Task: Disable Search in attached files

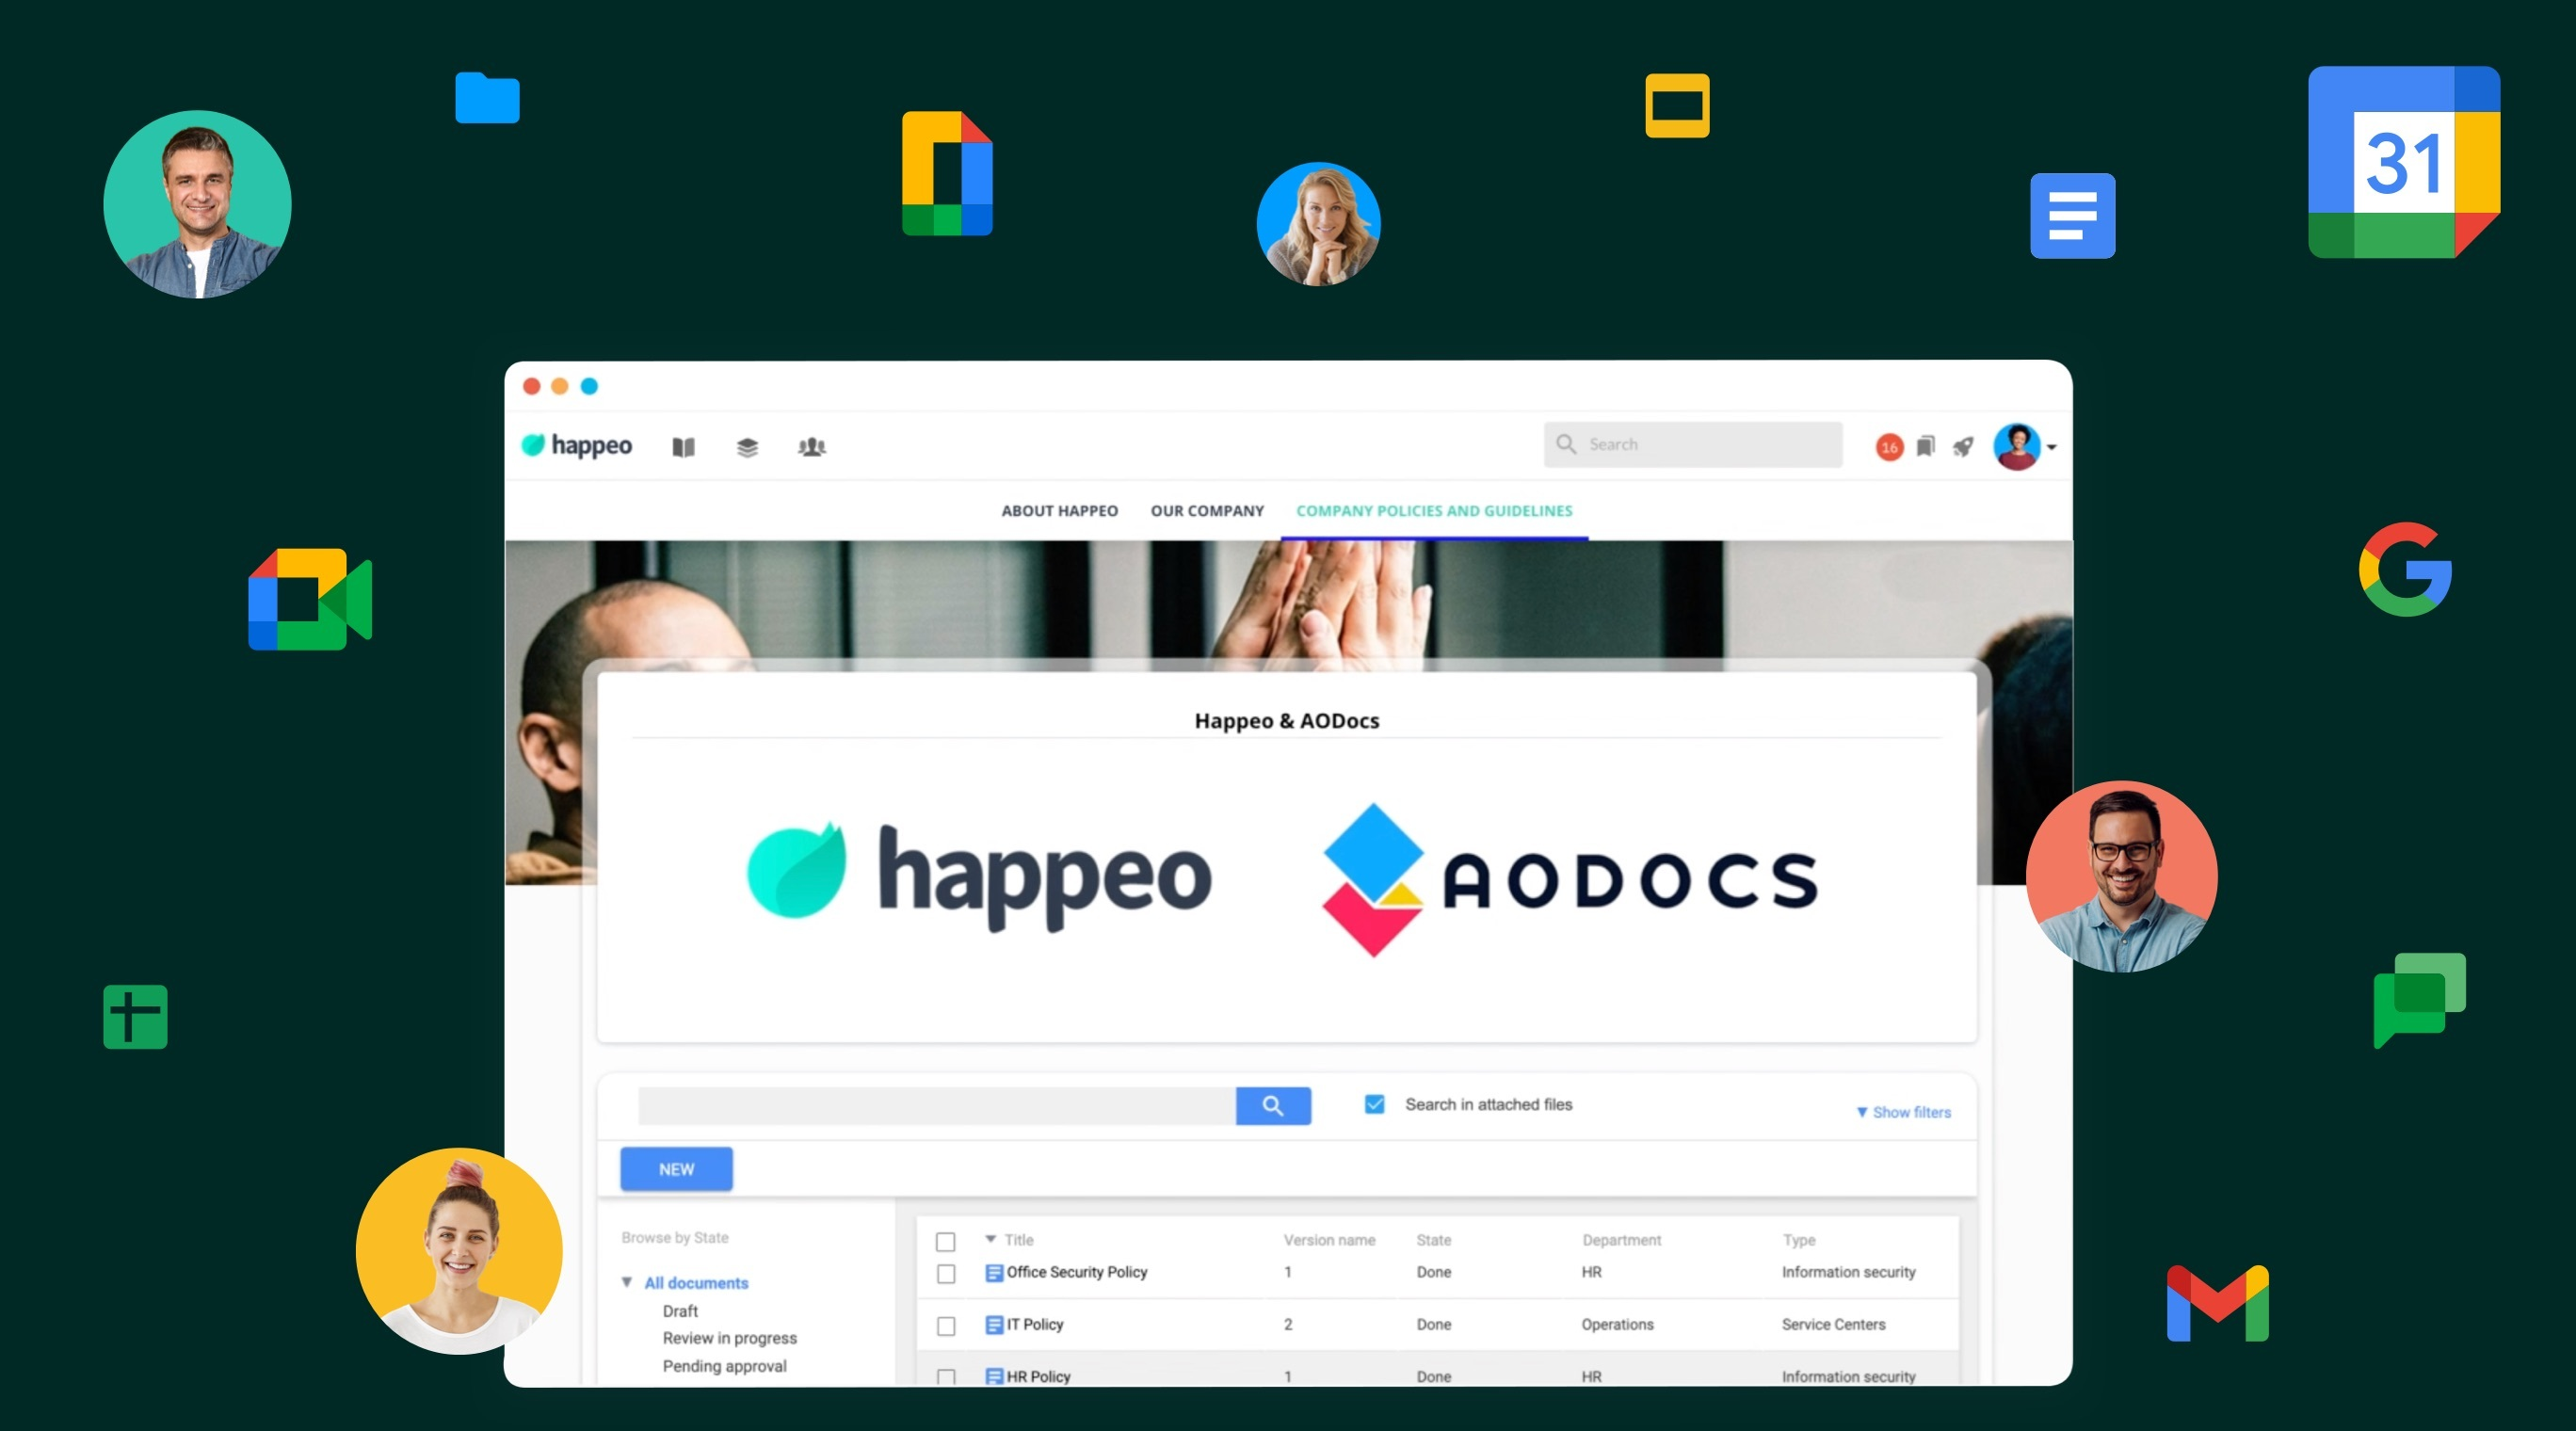Action: click(x=1374, y=1104)
